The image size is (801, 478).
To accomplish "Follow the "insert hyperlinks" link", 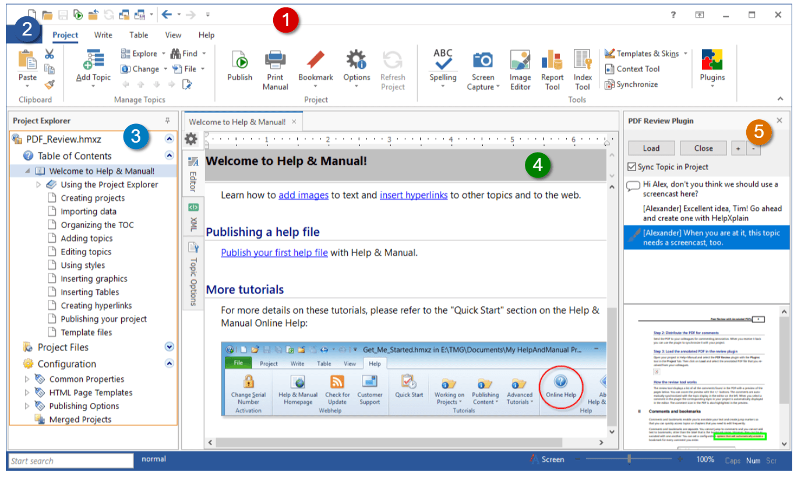I will [x=414, y=195].
